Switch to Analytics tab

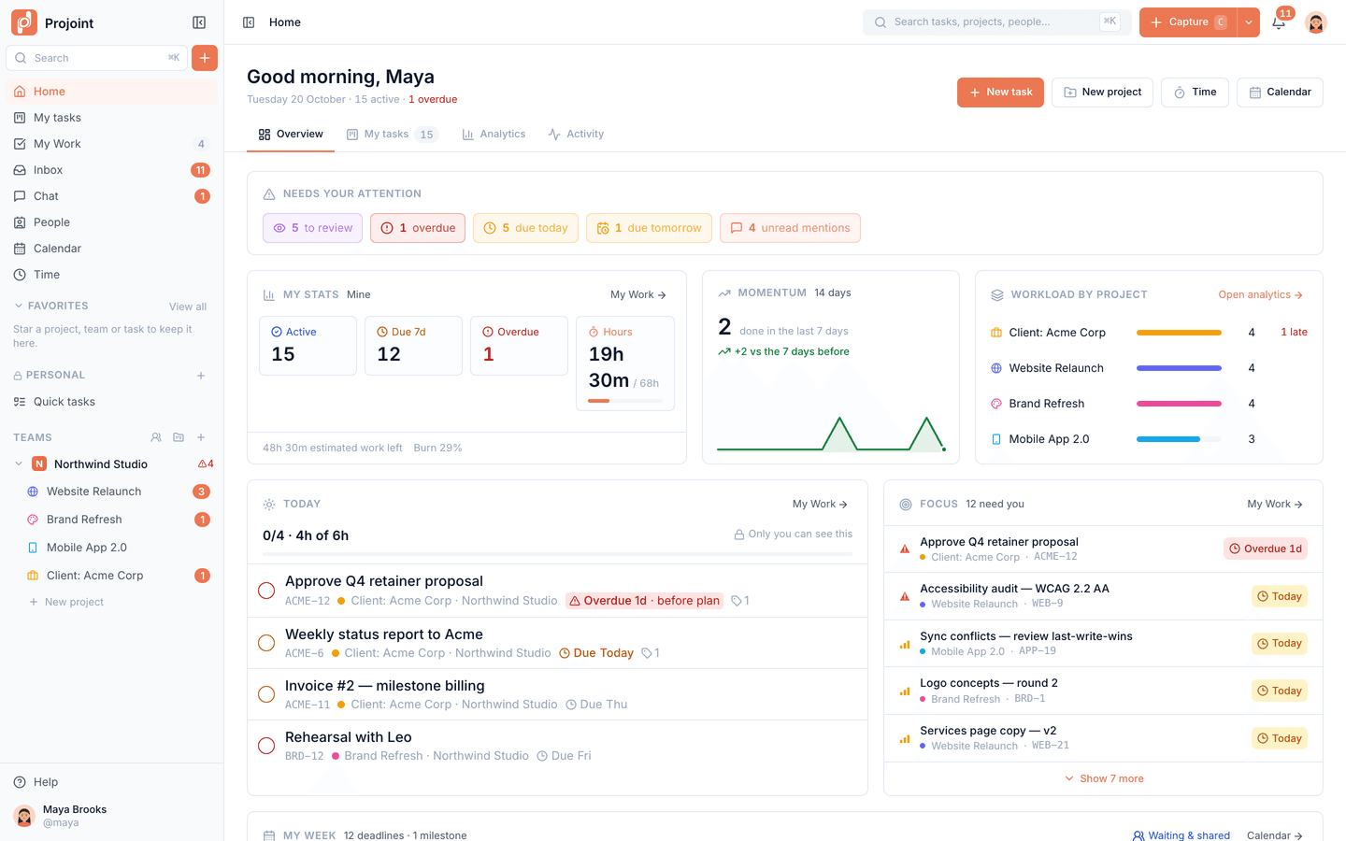click(x=494, y=135)
